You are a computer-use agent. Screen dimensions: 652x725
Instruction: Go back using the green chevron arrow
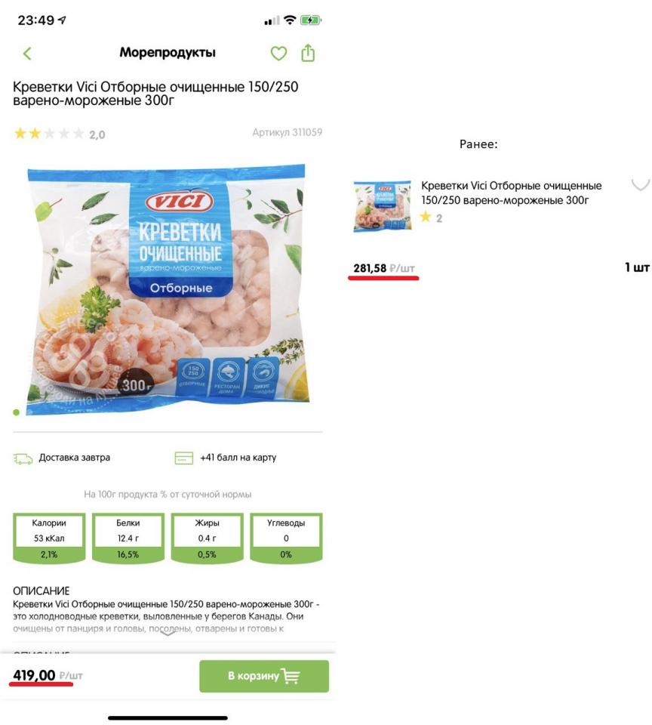click(x=27, y=54)
